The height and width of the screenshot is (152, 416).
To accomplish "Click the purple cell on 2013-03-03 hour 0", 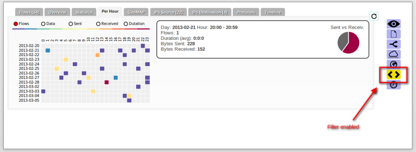I will [43, 91].
